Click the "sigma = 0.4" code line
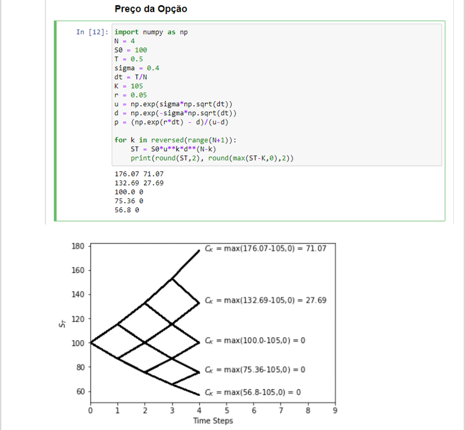 [136, 68]
